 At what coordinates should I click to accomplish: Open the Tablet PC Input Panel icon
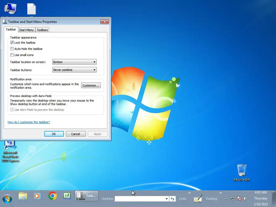[198, 199]
